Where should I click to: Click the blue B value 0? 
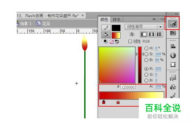point(156,81)
